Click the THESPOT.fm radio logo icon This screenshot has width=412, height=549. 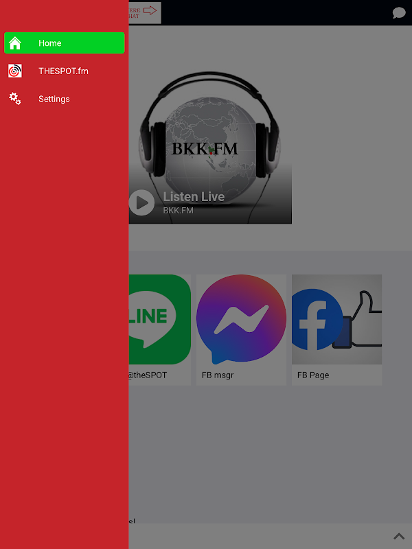click(x=15, y=71)
